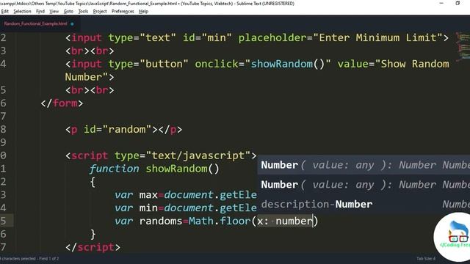Screen dimensions: 470x264
Task: Open the Tools menu
Action: pyautogui.click(x=83, y=12)
